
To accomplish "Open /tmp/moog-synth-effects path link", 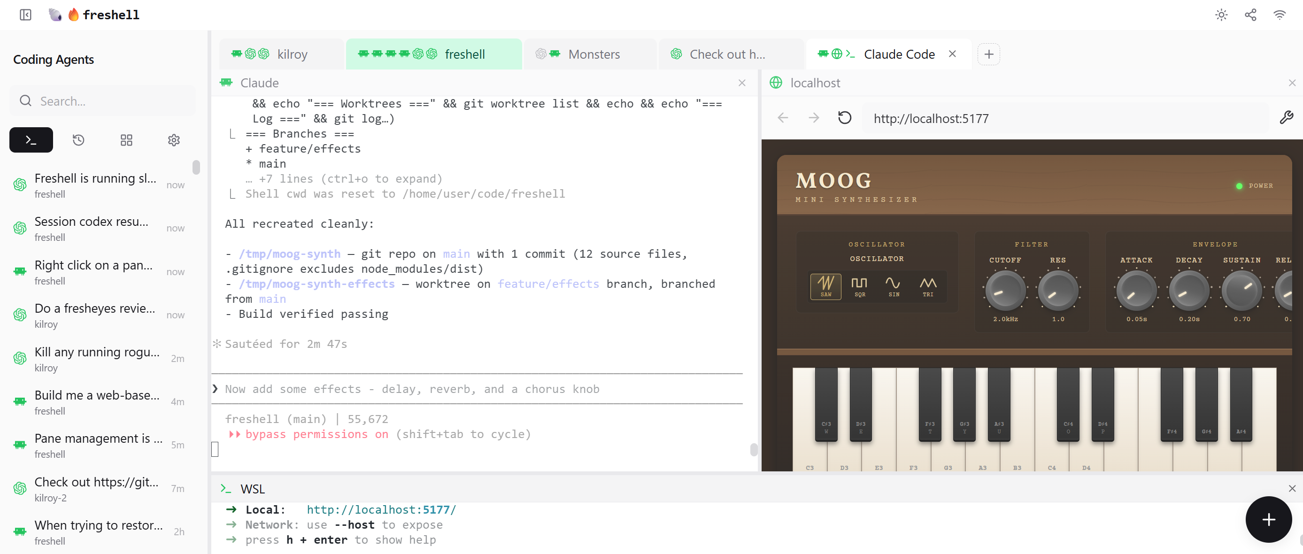I will tap(317, 284).
